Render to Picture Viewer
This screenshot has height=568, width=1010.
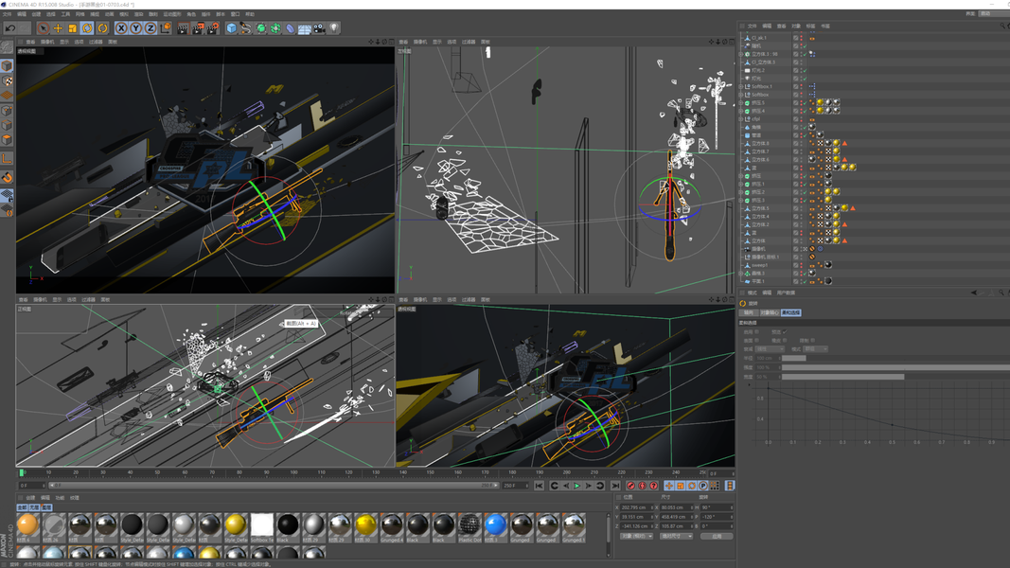pos(198,28)
